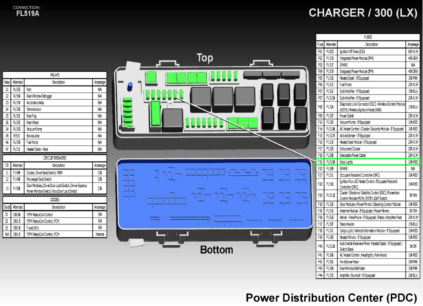Select the 'Run' relay 21 row
Viewport: 423px width, 306px height.
click(55, 89)
